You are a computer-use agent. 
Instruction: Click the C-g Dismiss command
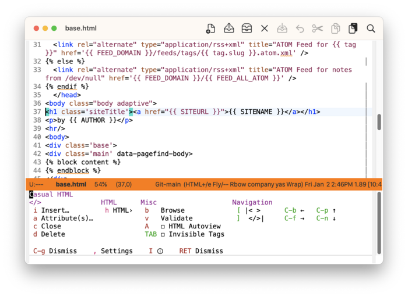pos(55,251)
